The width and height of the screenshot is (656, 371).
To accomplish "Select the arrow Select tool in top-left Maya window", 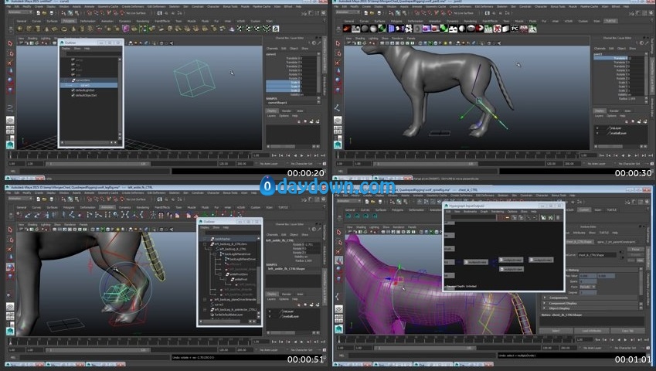I will tap(11, 43).
